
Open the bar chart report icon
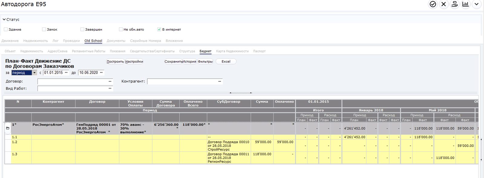(466, 4)
